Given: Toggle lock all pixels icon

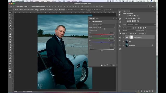Looking at the screenshot, I should (x=135, y=34).
